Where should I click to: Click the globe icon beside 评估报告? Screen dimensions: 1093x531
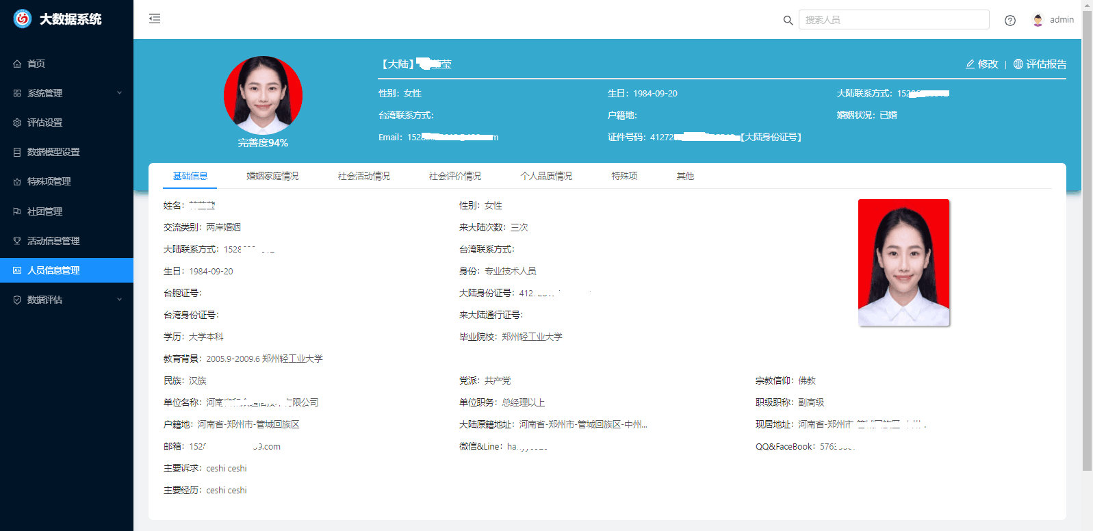coord(1018,64)
